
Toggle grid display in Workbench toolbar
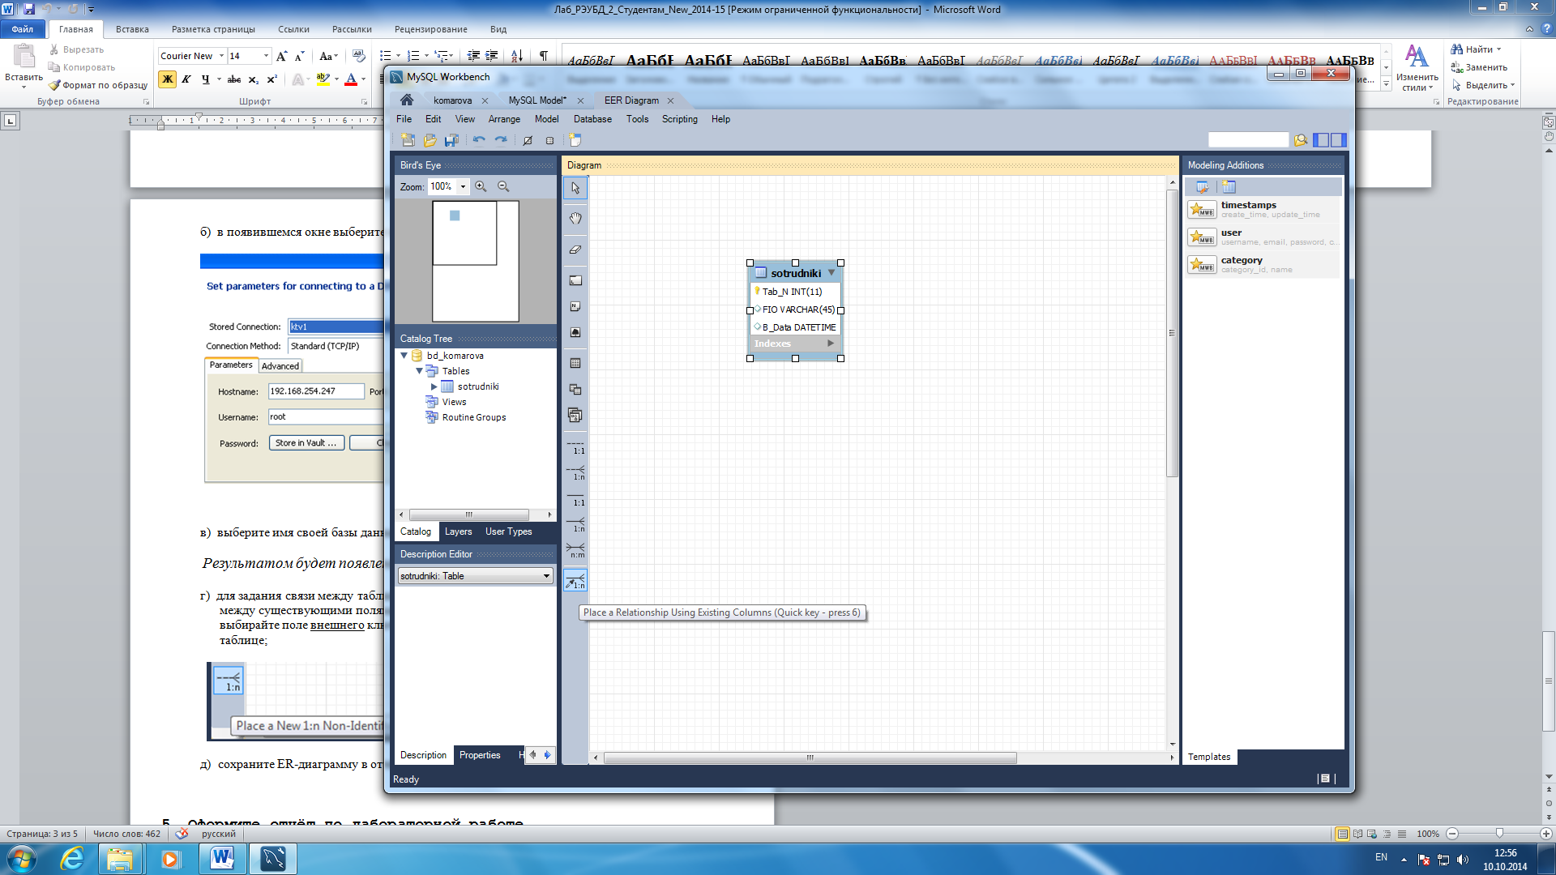click(x=528, y=140)
